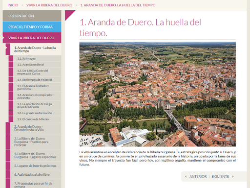Viewport: 250px width, 188px height.
Task: Select 1.2. Aranda medieval submenu item
Action: pyautogui.click(x=35, y=65)
